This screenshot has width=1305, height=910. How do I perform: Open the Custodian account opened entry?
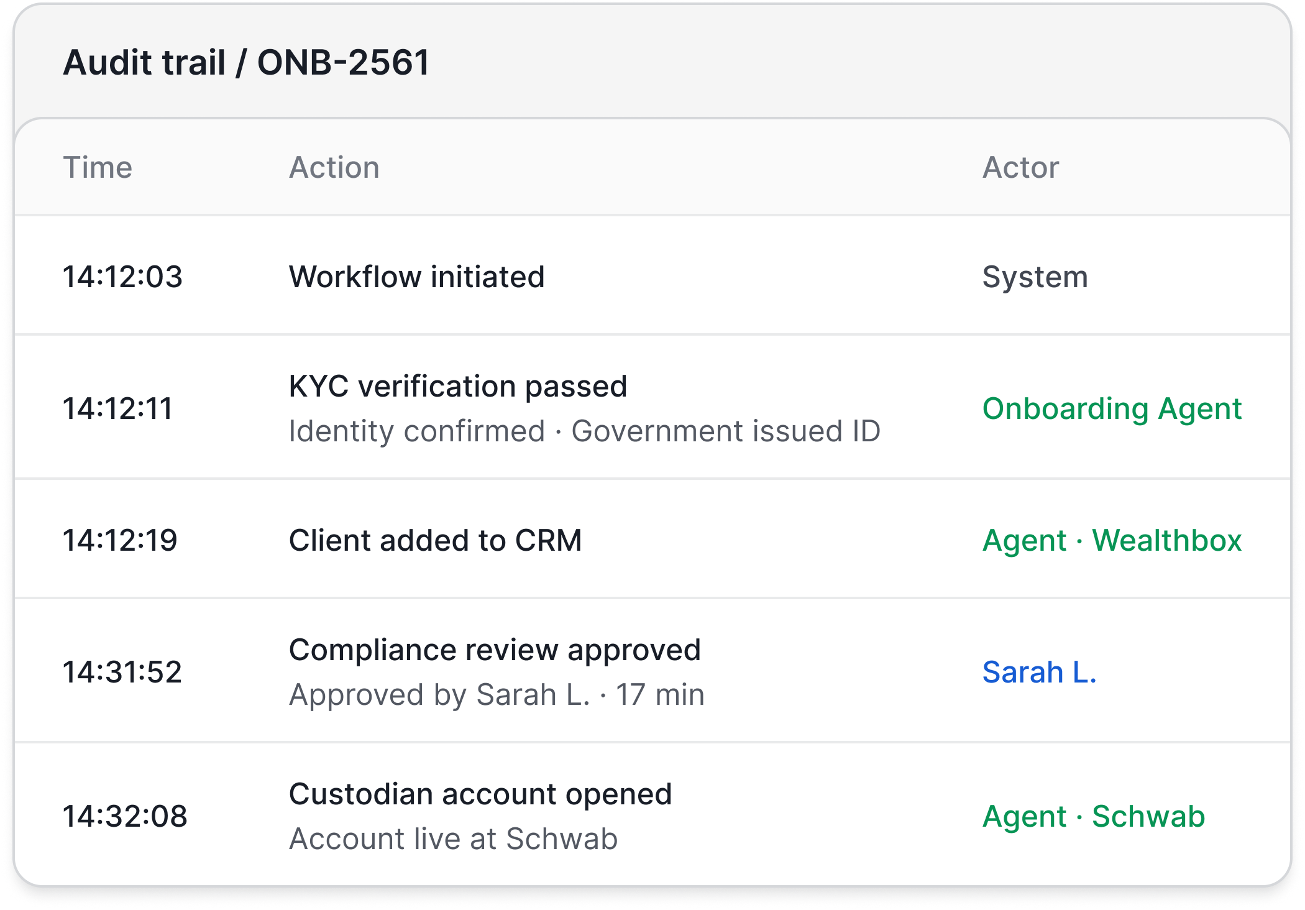tap(480, 794)
